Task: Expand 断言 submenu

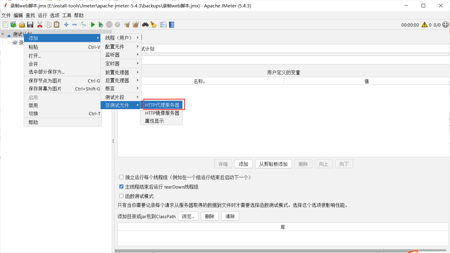Action: point(121,88)
